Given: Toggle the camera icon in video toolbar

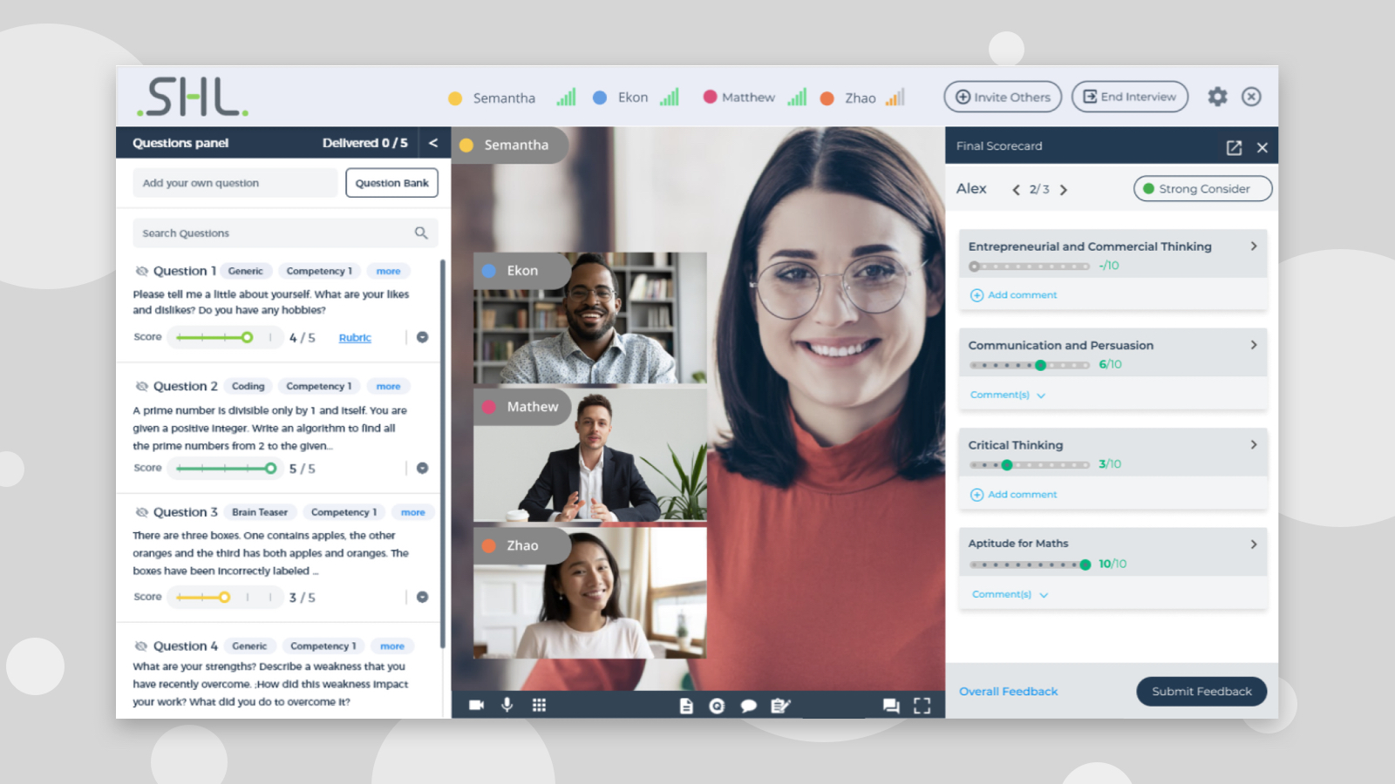Looking at the screenshot, I should [x=476, y=706].
